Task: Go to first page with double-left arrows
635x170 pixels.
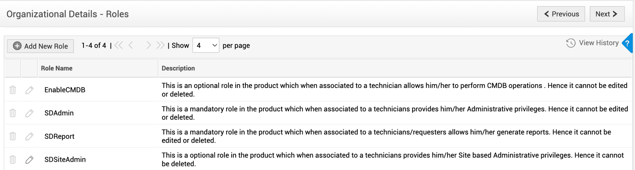Action: pyautogui.click(x=119, y=46)
